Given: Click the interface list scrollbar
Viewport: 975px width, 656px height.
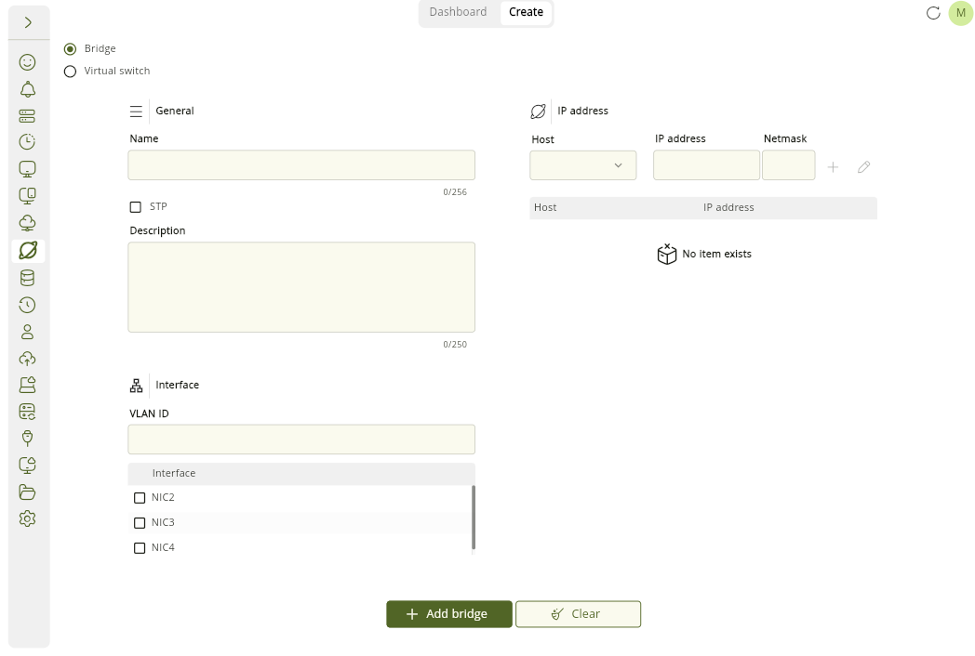Looking at the screenshot, I should pos(474,518).
